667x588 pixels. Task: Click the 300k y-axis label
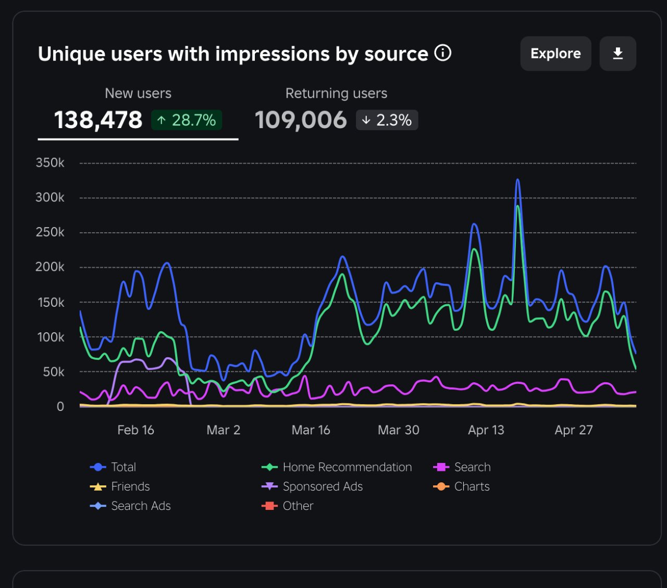(x=50, y=198)
